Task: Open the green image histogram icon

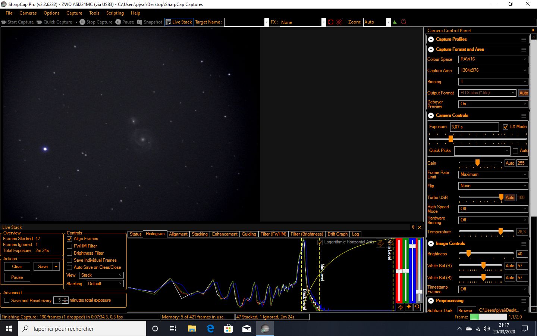Action: point(396,22)
